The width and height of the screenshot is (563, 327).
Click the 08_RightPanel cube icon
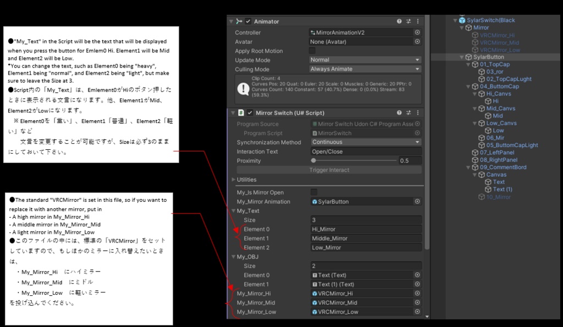coord(475,160)
